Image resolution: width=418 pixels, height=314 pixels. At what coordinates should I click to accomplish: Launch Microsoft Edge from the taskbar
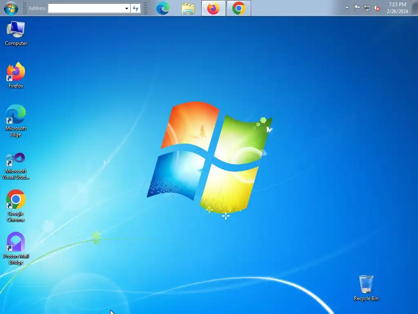(x=162, y=8)
